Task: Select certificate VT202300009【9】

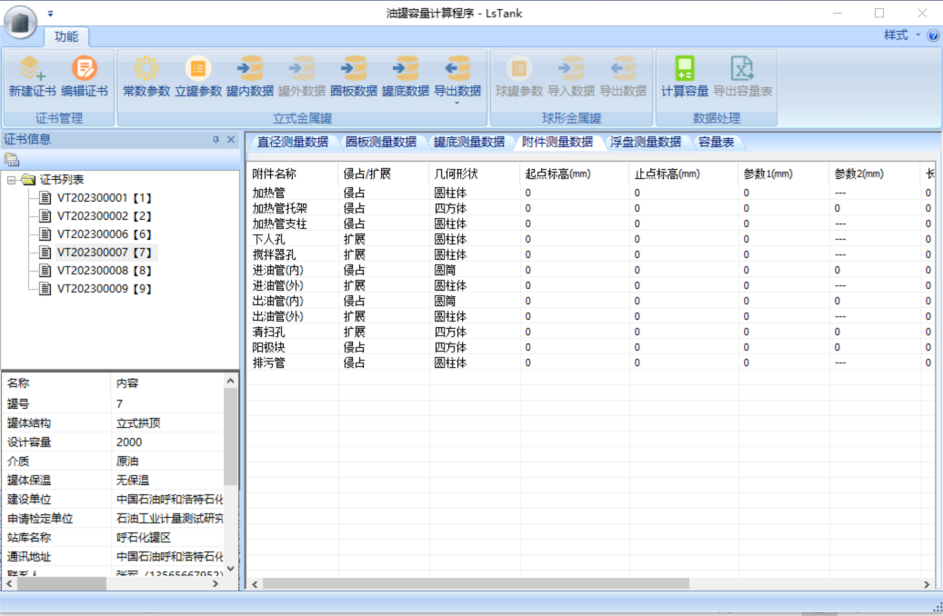Action: coord(104,289)
